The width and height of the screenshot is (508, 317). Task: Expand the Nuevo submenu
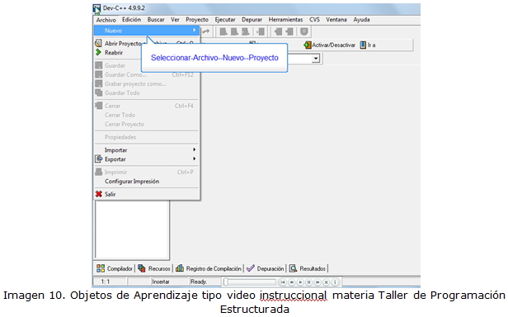[x=147, y=31]
